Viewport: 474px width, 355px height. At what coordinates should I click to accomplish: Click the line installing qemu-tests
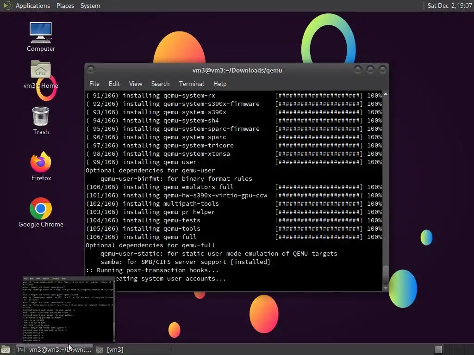234,220
